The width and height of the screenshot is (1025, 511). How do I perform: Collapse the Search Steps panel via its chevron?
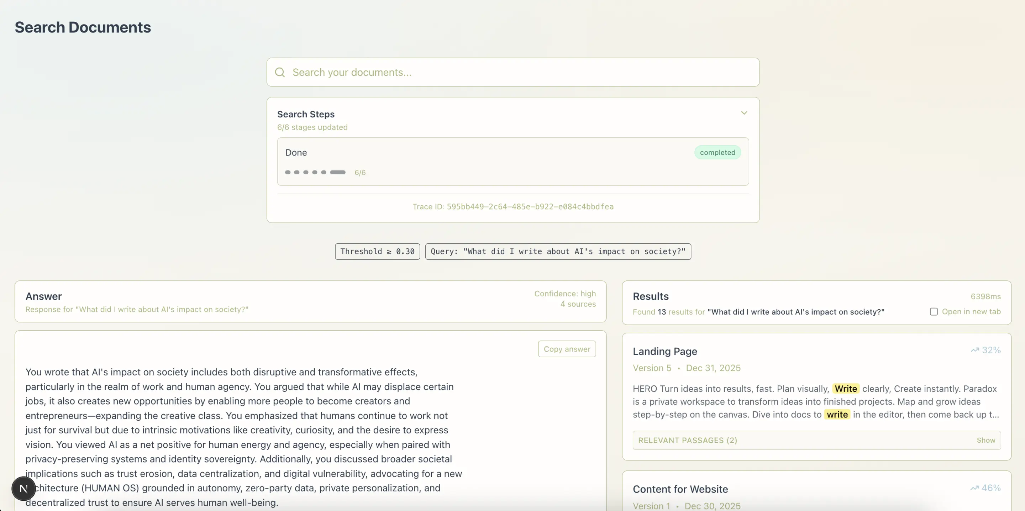(x=744, y=113)
